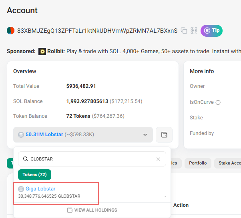Click the account avatar circle icon
The image size is (241, 218).
[10, 30]
